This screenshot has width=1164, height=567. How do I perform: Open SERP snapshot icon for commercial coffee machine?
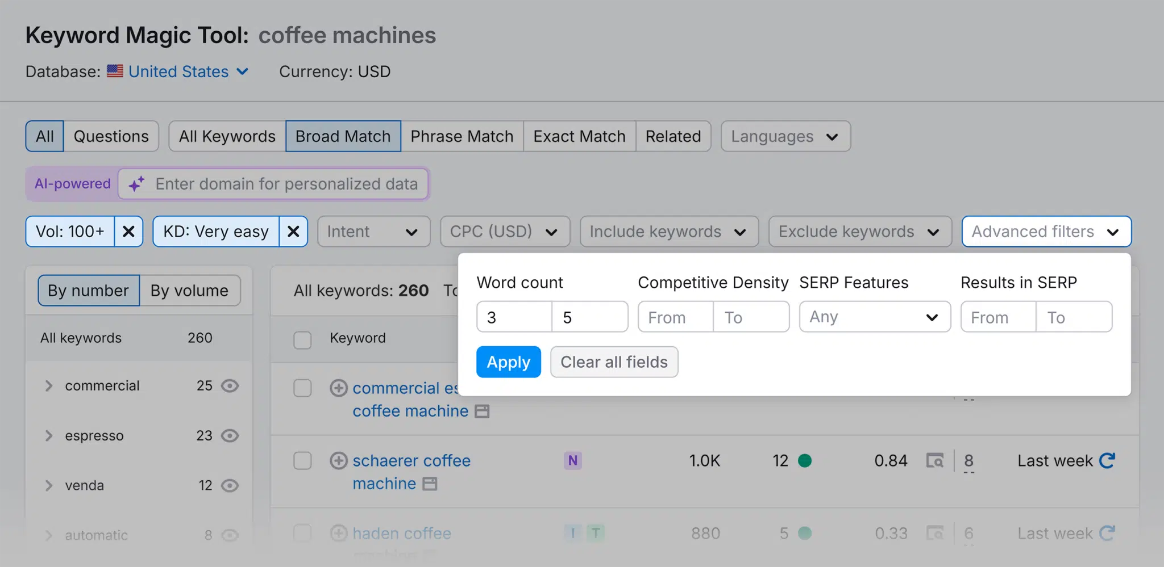(x=482, y=411)
